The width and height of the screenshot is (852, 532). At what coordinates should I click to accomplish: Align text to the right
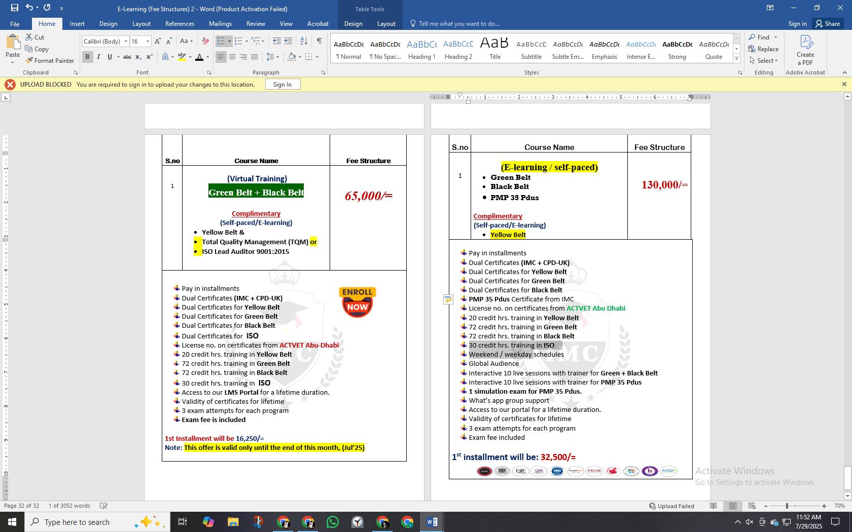point(243,57)
